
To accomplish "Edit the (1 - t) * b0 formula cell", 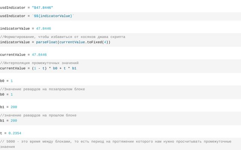I will [120, 66].
